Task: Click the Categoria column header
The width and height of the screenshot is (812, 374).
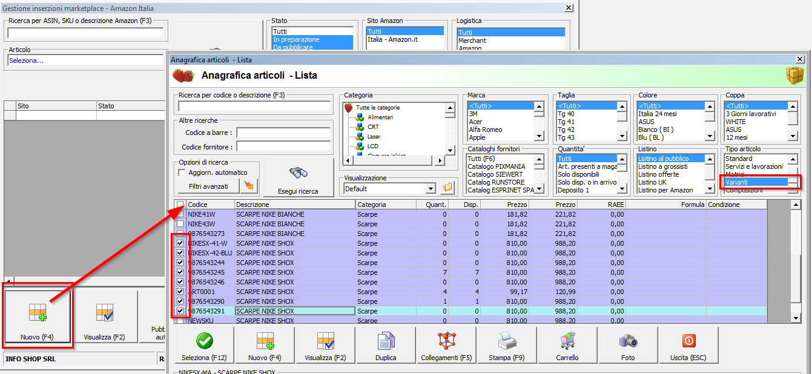Action: pos(386,205)
